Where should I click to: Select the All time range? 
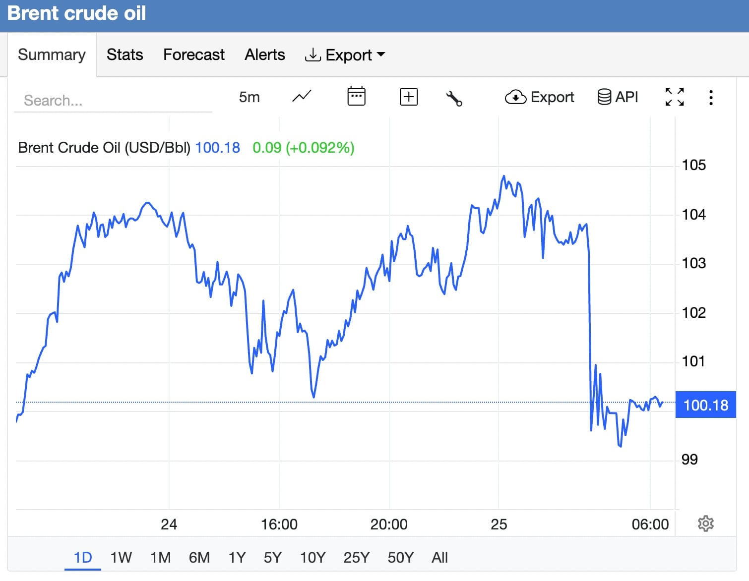[439, 558]
